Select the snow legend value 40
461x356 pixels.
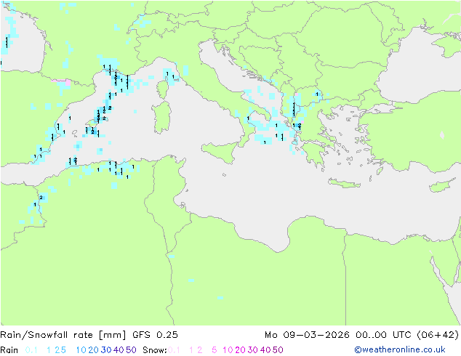click(265, 350)
